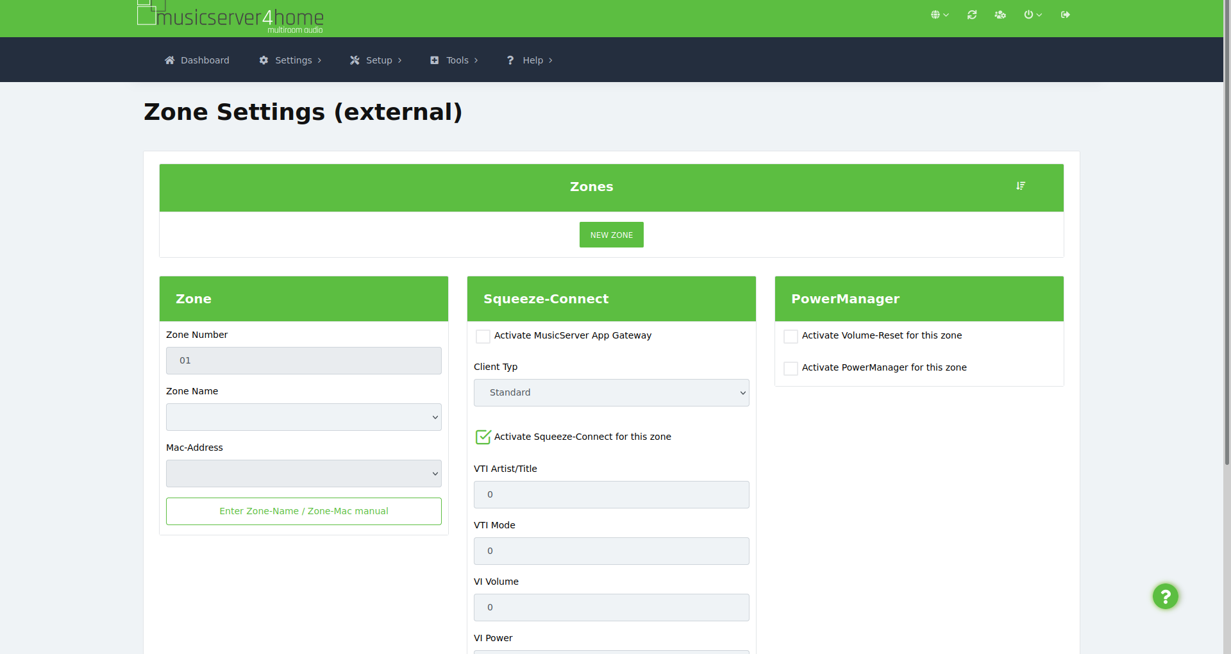This screenshot has height=654, width=1231.
Task: Click the sign-out icon
Action: pyautogui.click(x=1066, y=15)
